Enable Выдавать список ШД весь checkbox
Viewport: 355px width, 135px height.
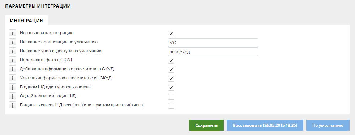coord(171,106)
